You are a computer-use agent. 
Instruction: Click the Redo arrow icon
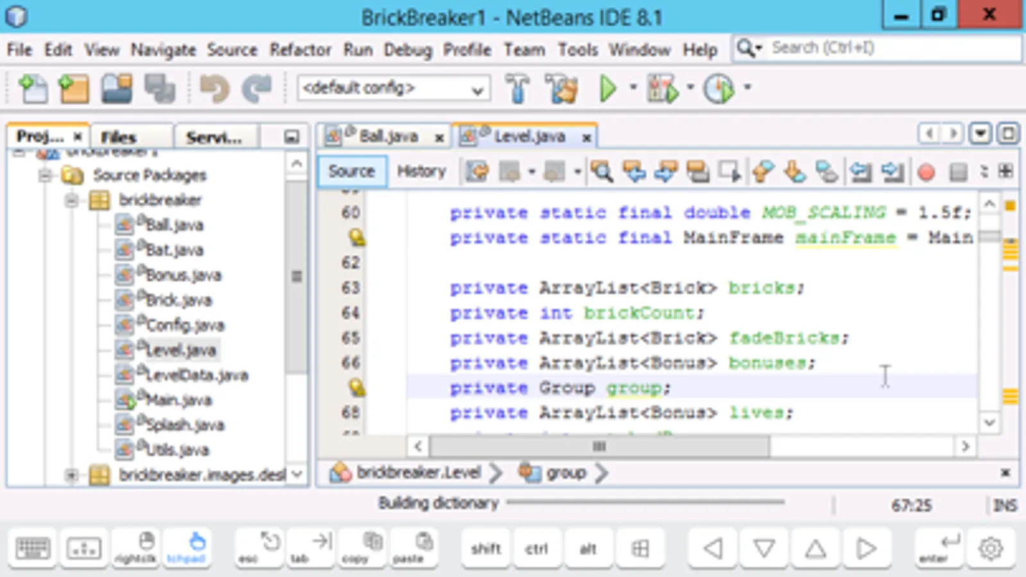[257, 88]
